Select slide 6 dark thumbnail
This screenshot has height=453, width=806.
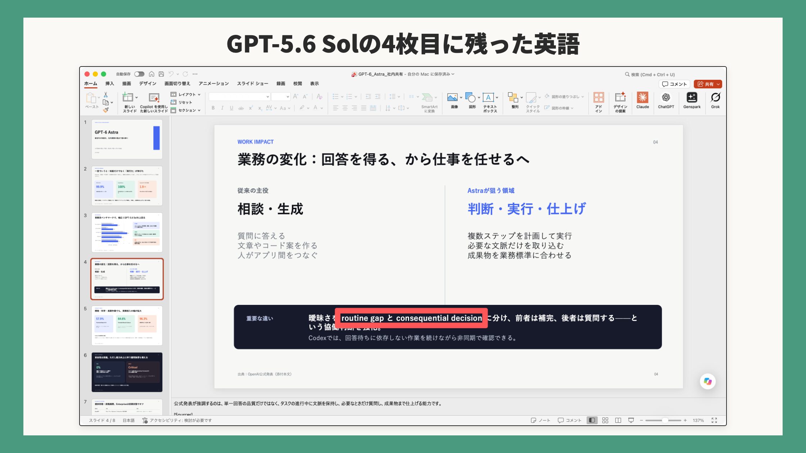click(127, 372)
